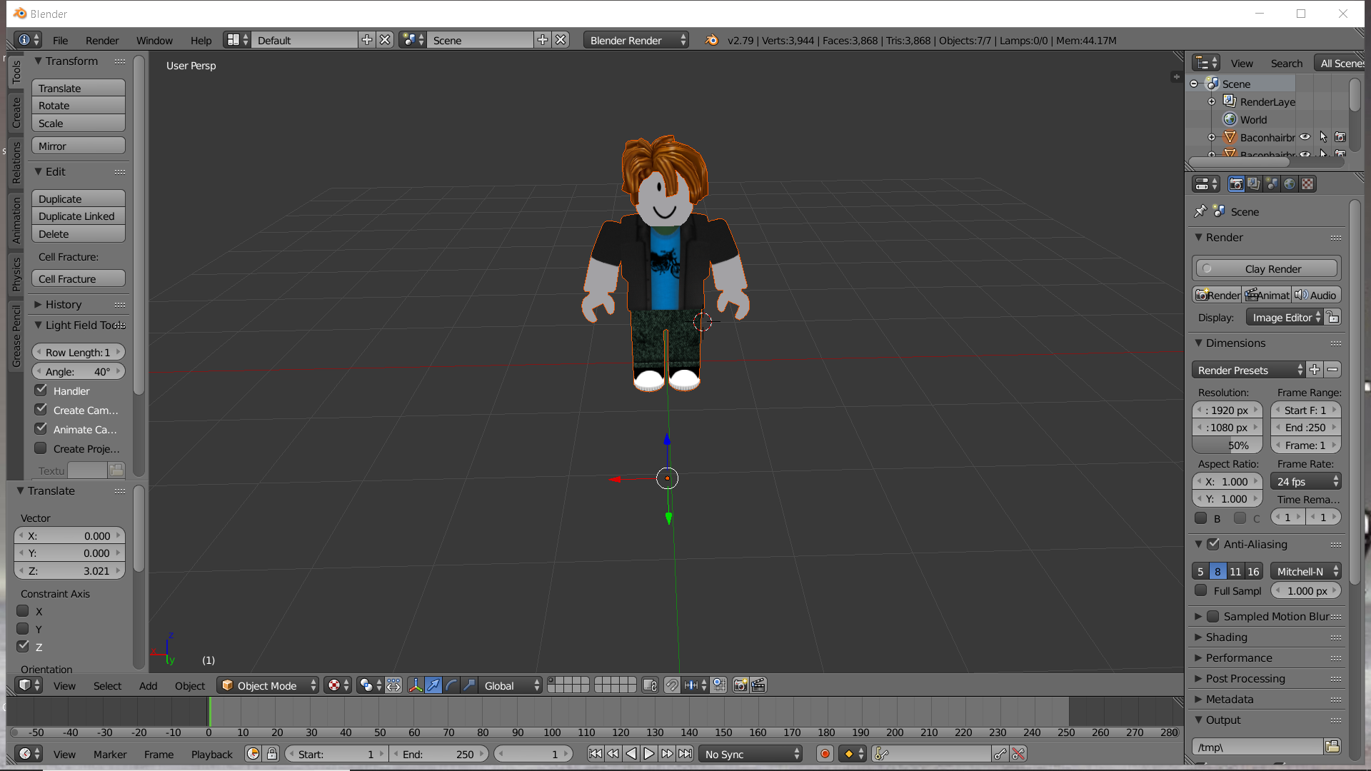Viewport: 1371px width, 771px height.
Task: Switch to the Physics tool shelf tab
Action: 16,274
